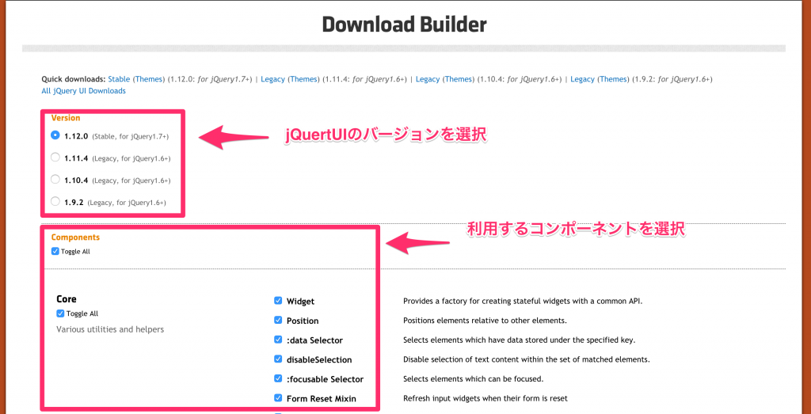Toggle the Form Reset Mixin checkbox
The image size is (811, 414).
pos(278,398)
